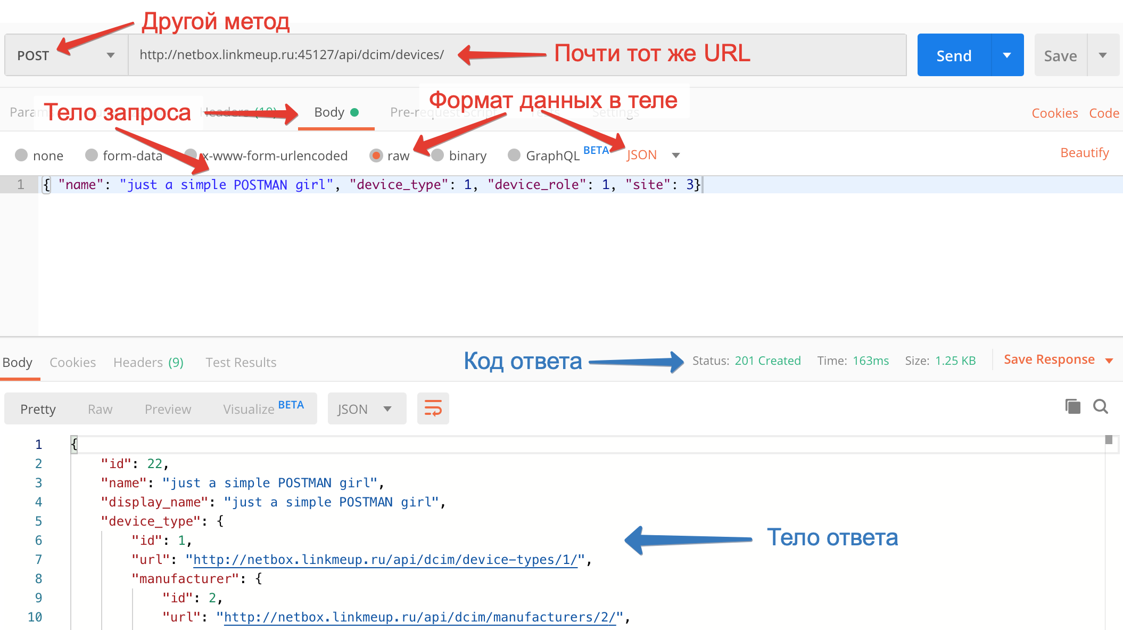Open search within the response body
This screenshot has height=630, width=1123.
[1100, 406]
